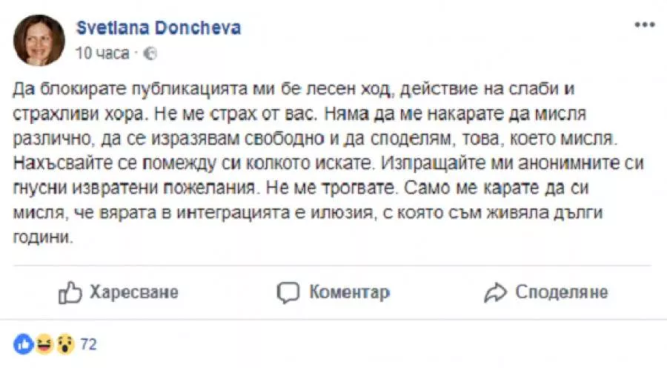This screenshot has height=368, width=667.
Task: View the 72 reactions count
Action: [x=88, y=344]
